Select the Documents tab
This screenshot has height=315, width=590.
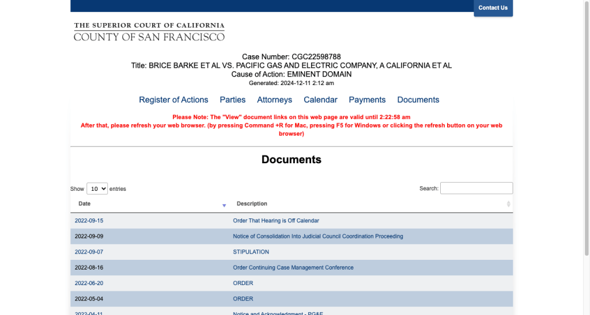coord(418,99)
